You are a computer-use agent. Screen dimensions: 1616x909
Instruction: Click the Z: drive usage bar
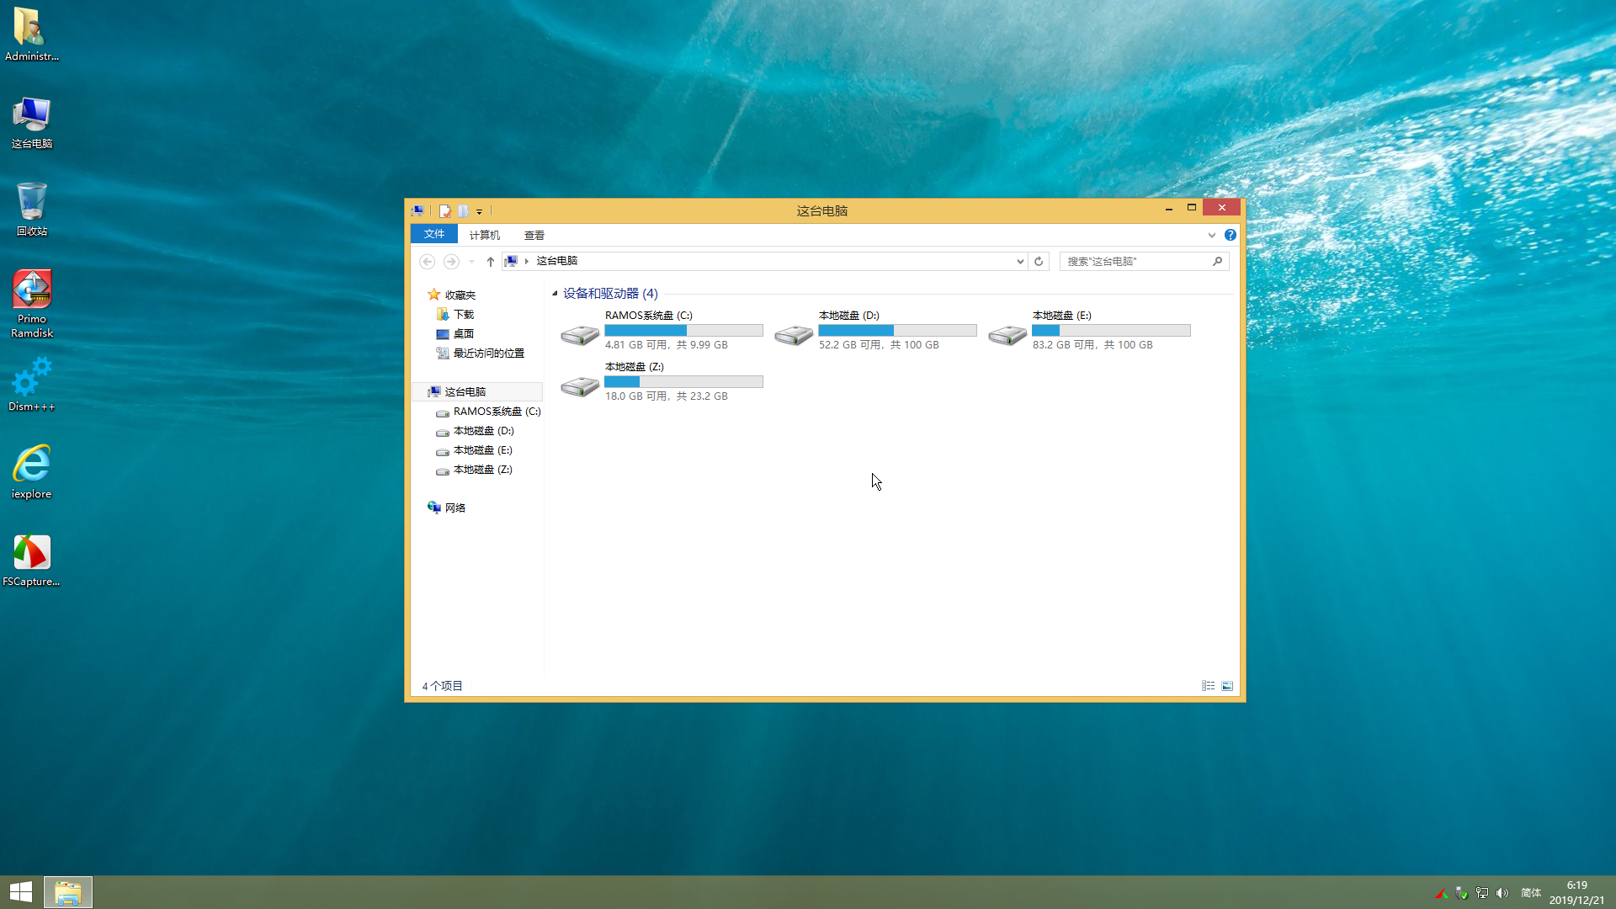coord(683,382)
